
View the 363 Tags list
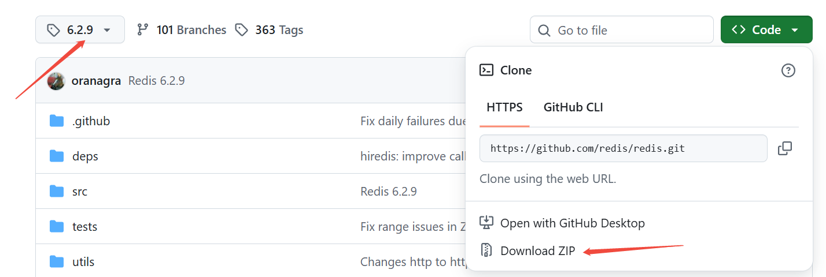(x=270, y=30)
